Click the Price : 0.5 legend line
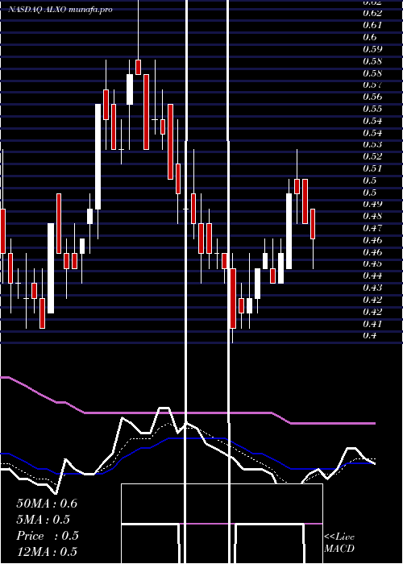This screenshot has width=403, height=564. click(48, 536)
